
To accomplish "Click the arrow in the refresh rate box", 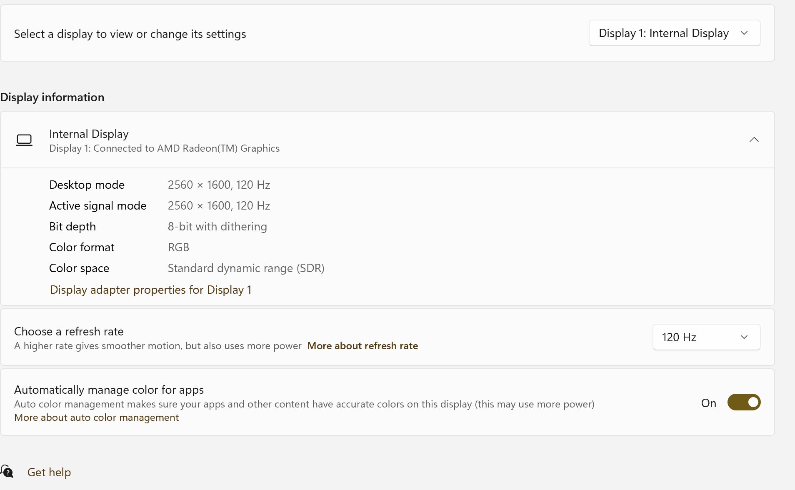I will click(x=744, y=337).
